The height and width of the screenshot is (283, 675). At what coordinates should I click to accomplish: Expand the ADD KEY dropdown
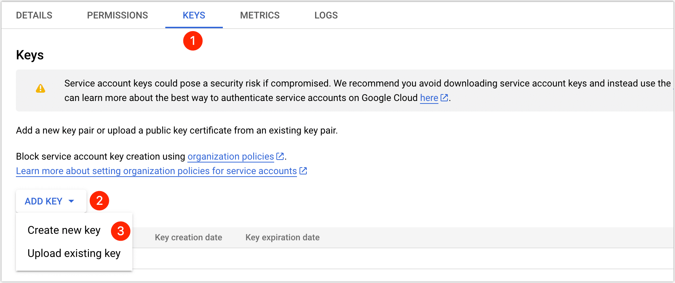tap(50, 201)
